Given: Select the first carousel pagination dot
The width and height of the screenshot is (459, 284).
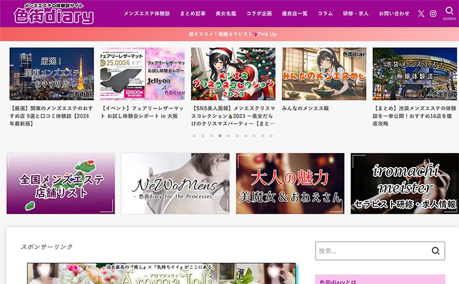Looking at the screenshot, I should (194, 136).
